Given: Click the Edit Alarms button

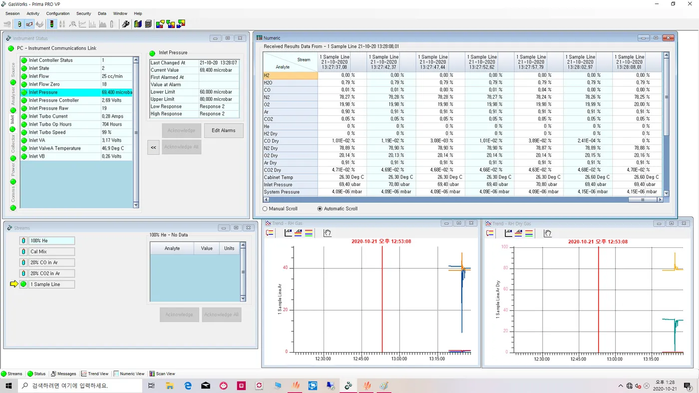Looking at the screenshot, I should (224, 131).
